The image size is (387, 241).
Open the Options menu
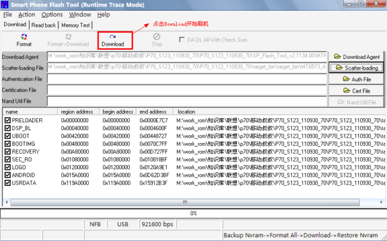pos(52,14)
